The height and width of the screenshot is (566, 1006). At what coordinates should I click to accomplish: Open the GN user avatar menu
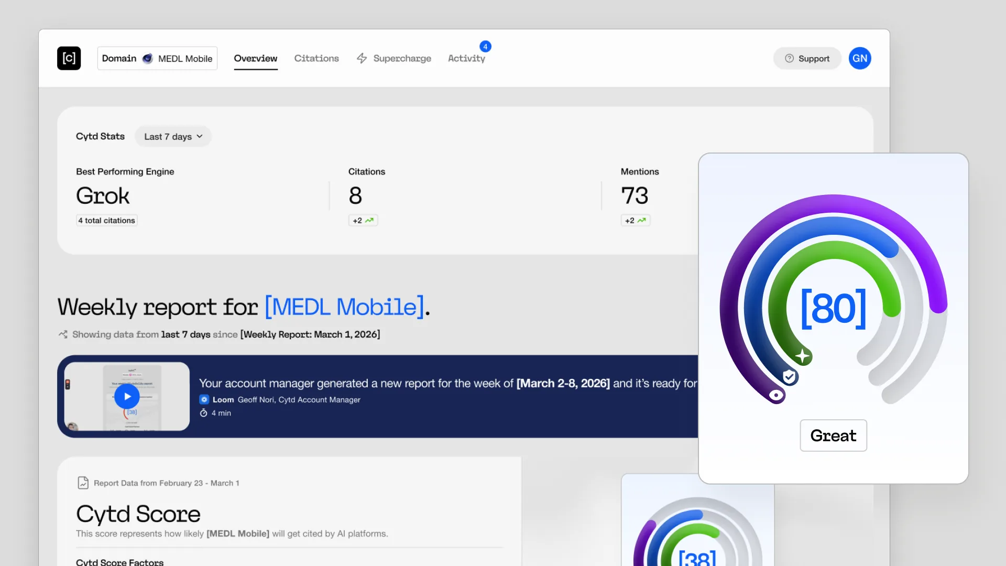tap(860, 58)
